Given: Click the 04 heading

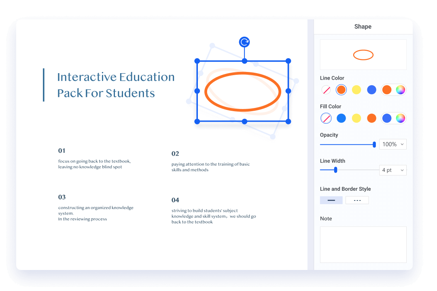Looking at the screenshot, I should 175,200.
